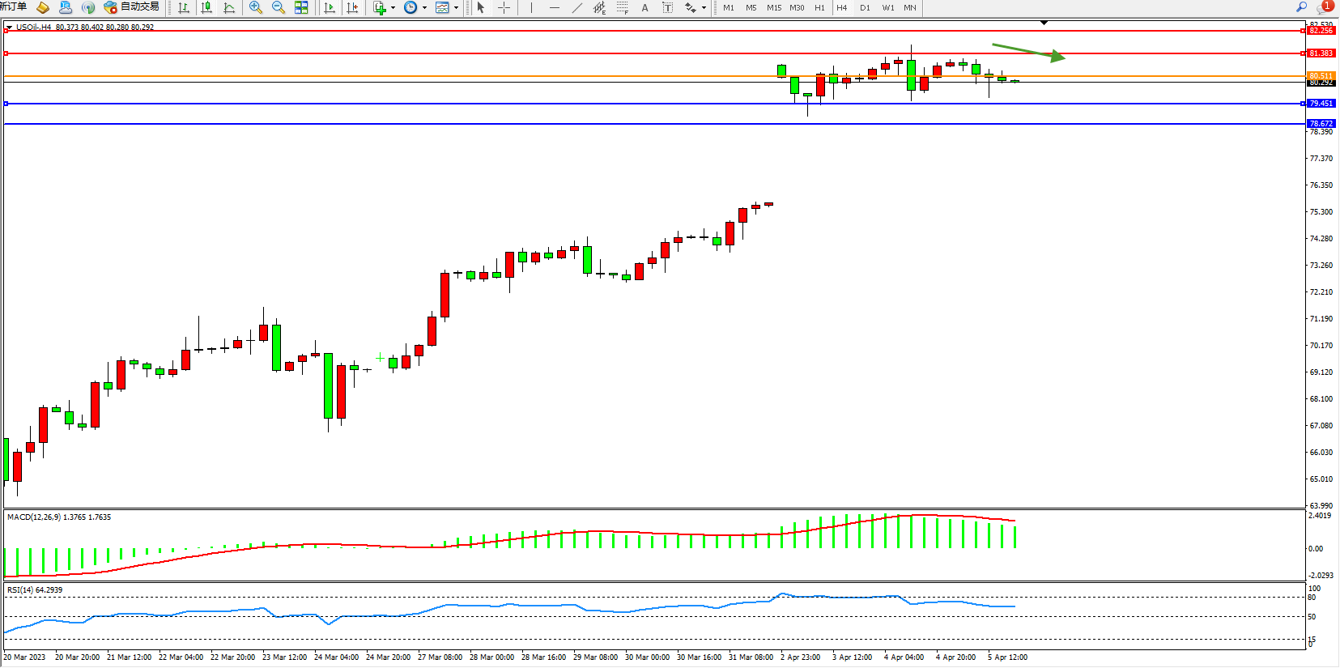Click the 新订单 new order button
Image resolution: width=1340 pixels, height=668 pixels.
(13, 6)
